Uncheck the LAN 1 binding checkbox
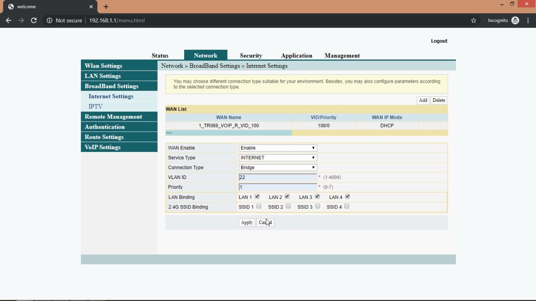Image resolution: width=536 pixels, height=301 pixels. point(257,197)
